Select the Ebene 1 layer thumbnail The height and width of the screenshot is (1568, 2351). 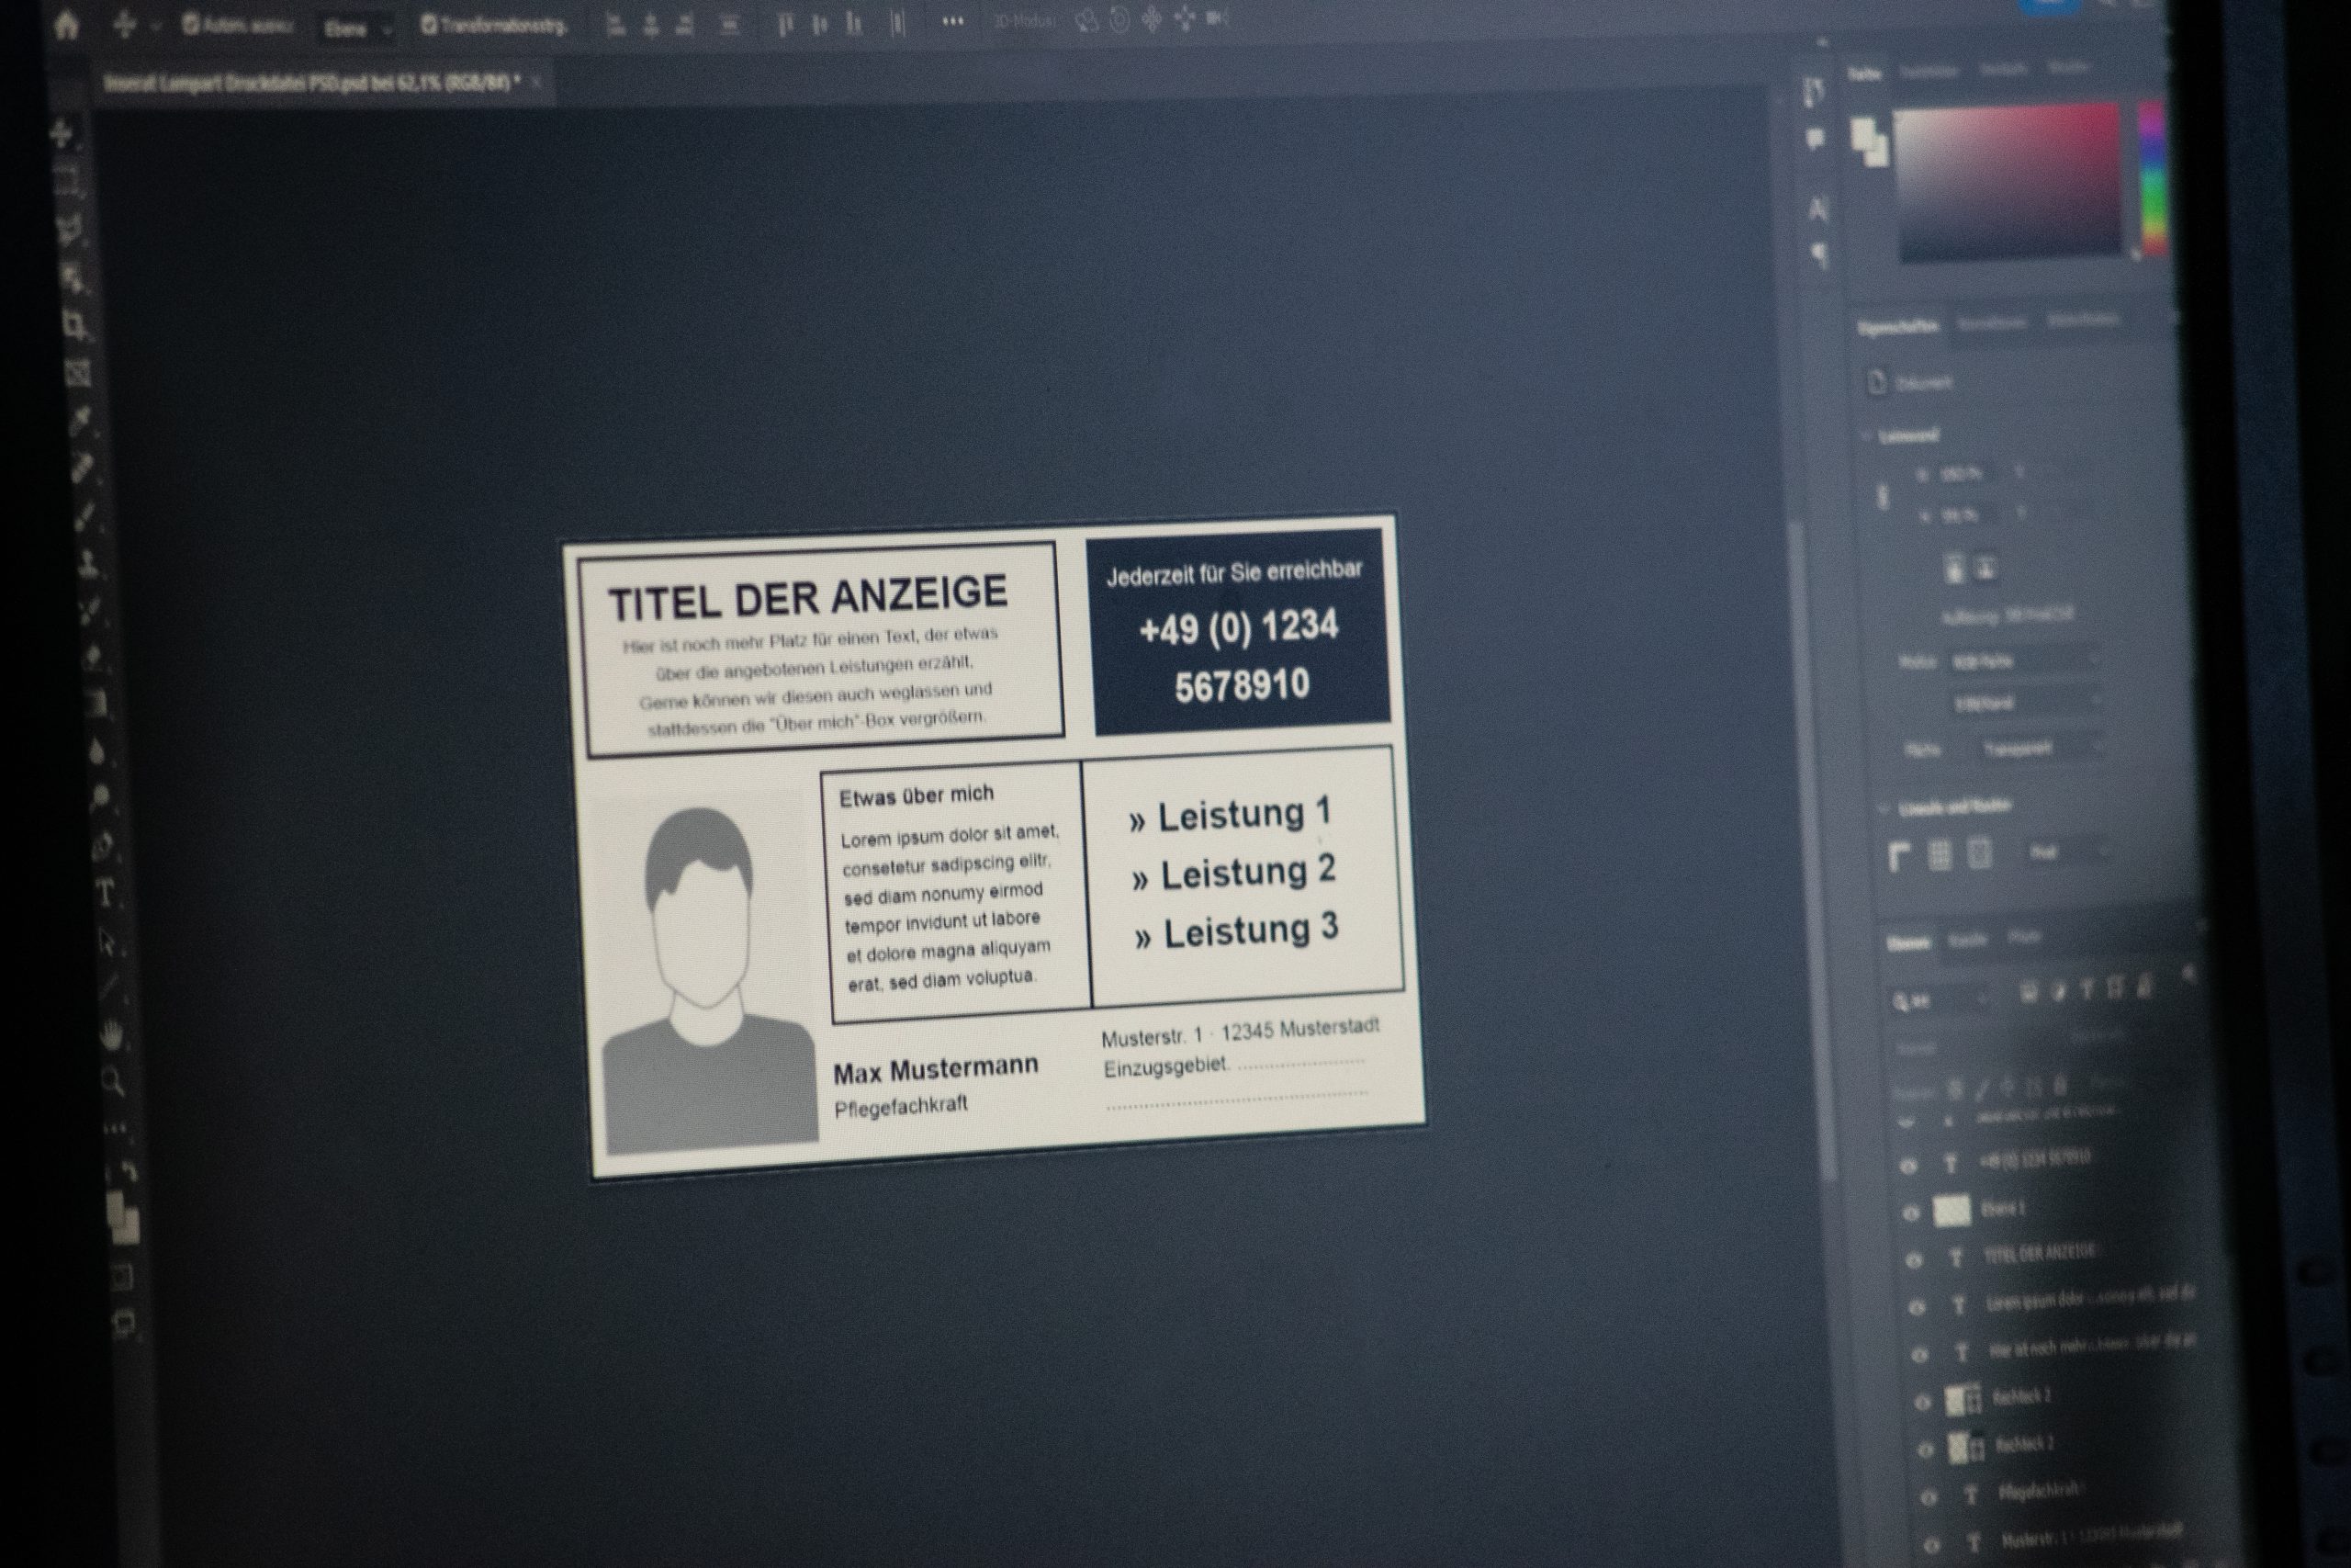[1952, 1211]
